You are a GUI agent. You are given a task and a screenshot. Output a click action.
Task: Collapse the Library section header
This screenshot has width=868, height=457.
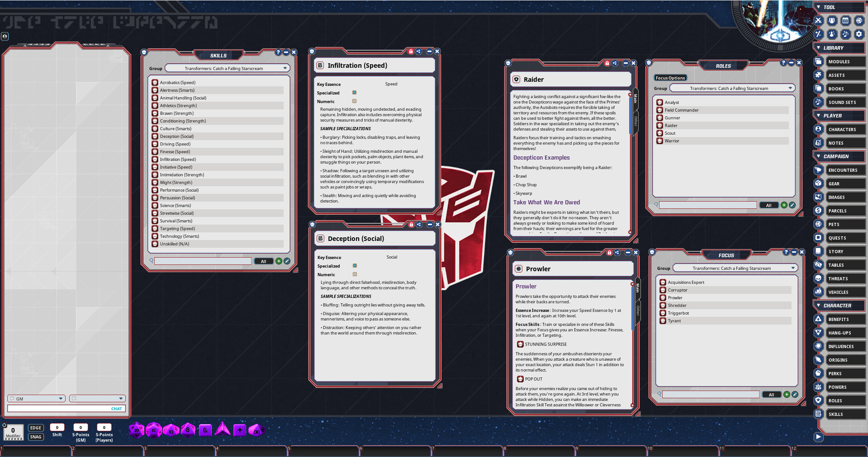(x=818, y=47)
